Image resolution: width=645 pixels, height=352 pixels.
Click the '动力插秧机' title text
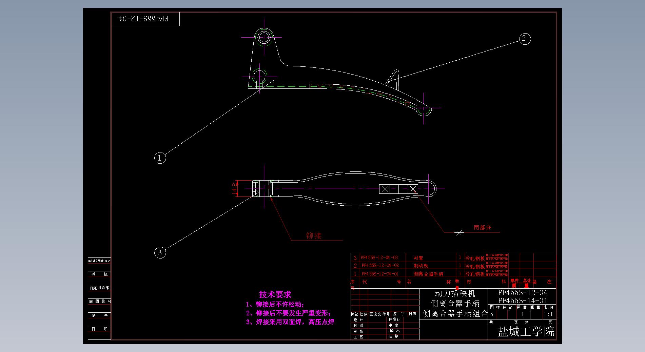coord(455,293)
